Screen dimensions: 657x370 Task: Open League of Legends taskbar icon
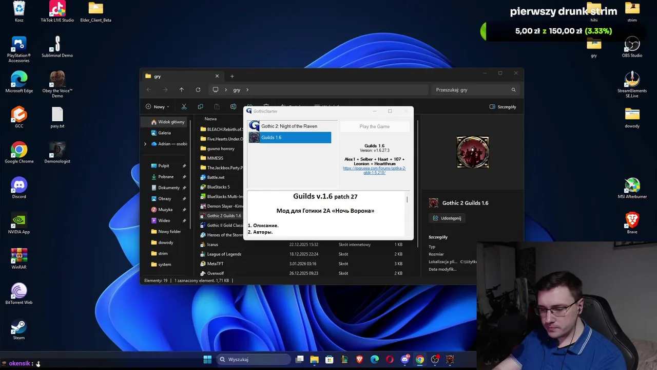coord(344,359)
